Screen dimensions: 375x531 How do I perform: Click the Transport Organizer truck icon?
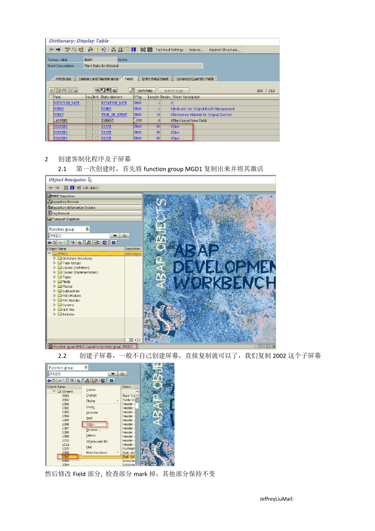tap(49, 219)
